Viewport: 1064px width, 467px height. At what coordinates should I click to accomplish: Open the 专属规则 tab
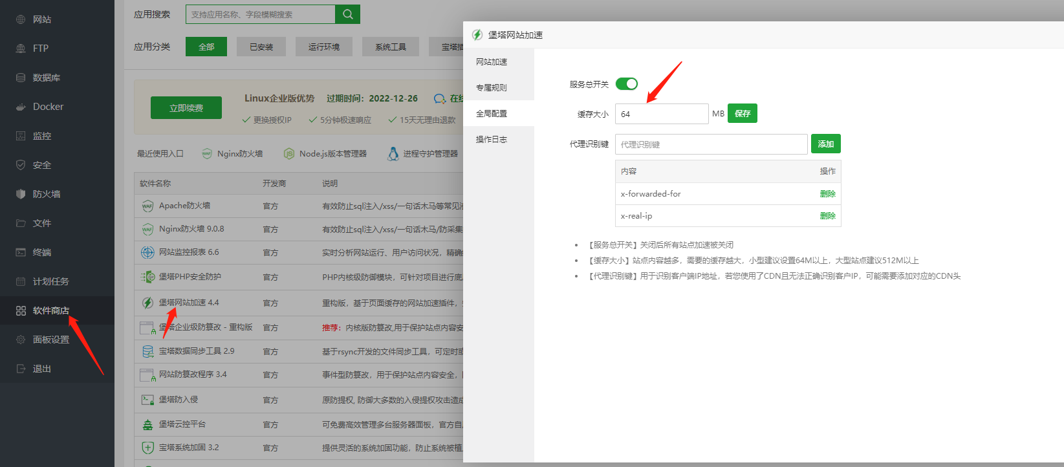coord(499,87)
